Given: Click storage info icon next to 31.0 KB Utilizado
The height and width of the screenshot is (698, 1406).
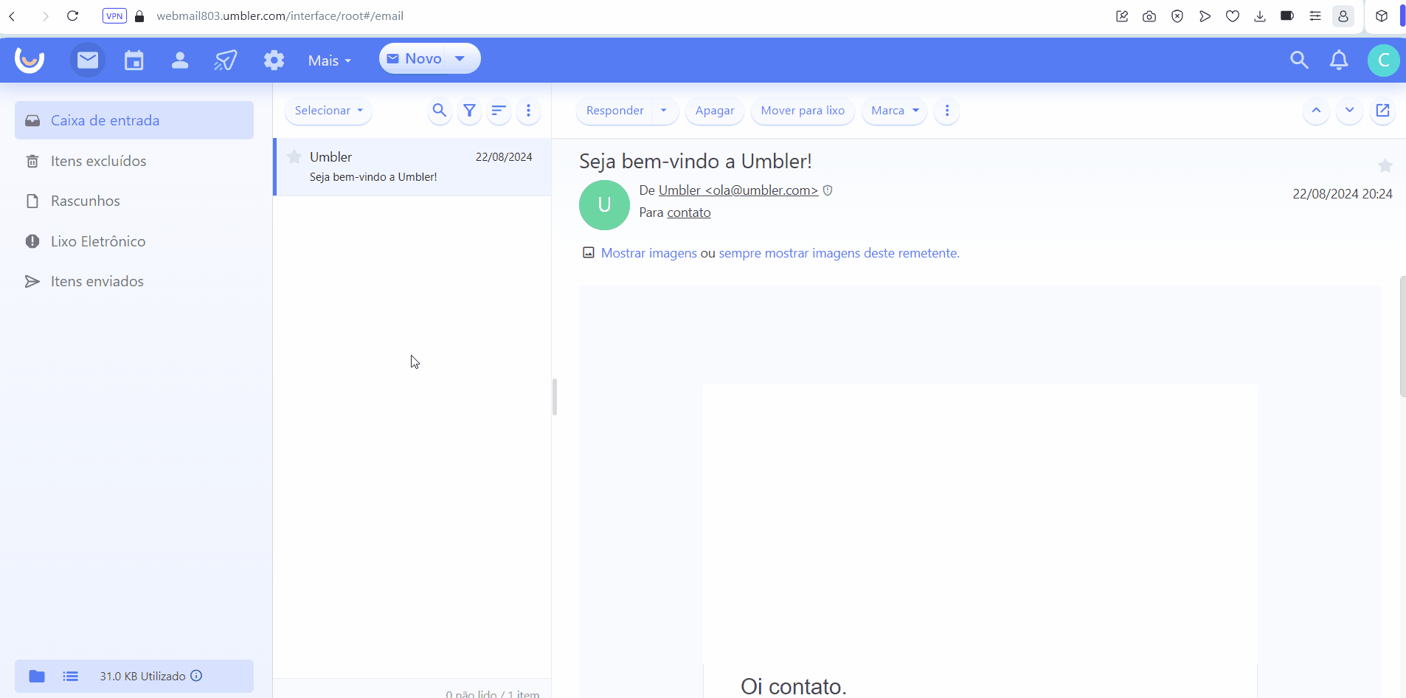Looking at the screenshot, I should [196, 676].
